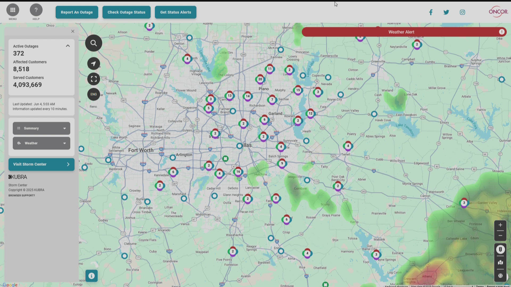
Task: Close the outage summary side panel
Action: point(73,31)
